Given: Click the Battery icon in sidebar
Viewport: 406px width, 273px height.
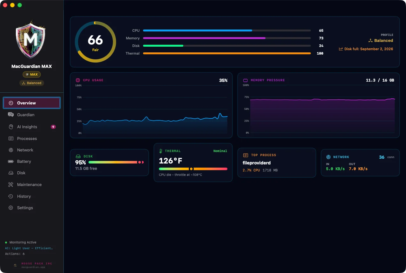Looking at the screenshot, I should [11, 161].
